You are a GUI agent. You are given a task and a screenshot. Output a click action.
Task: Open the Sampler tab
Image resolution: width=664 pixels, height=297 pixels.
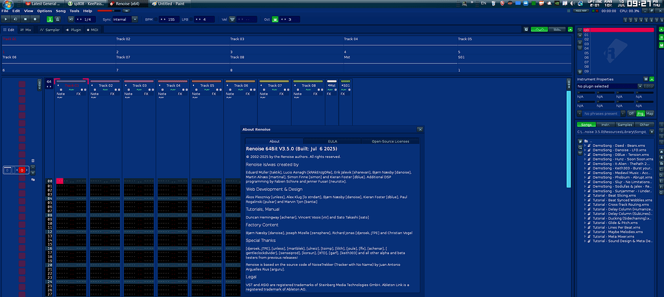tap(49, 30)
